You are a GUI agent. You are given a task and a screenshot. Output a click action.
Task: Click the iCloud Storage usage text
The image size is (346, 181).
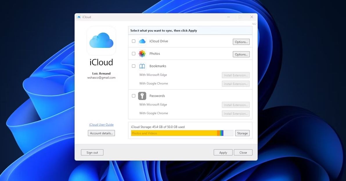click(158, 127)
